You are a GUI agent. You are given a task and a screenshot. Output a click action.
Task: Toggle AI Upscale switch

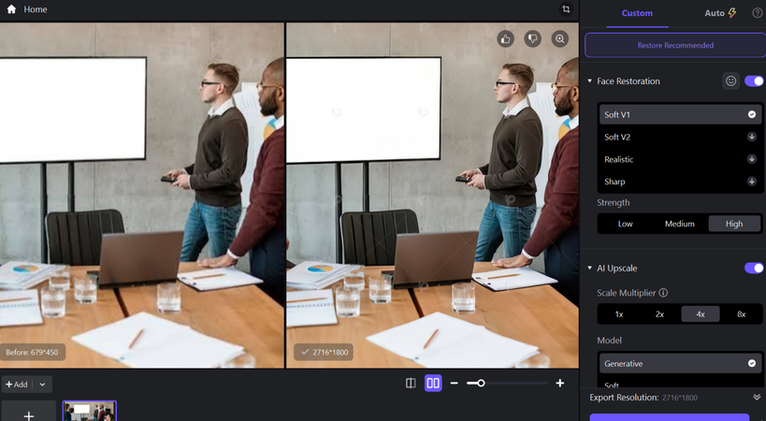(754, 269)
